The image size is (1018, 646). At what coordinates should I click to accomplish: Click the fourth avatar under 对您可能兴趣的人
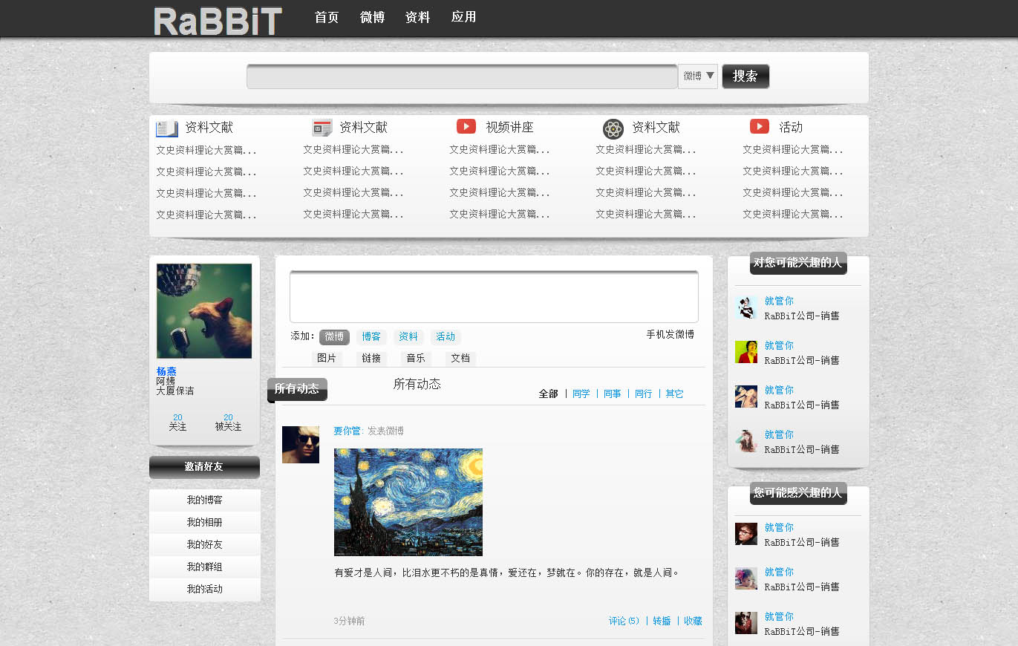point(746,441)
